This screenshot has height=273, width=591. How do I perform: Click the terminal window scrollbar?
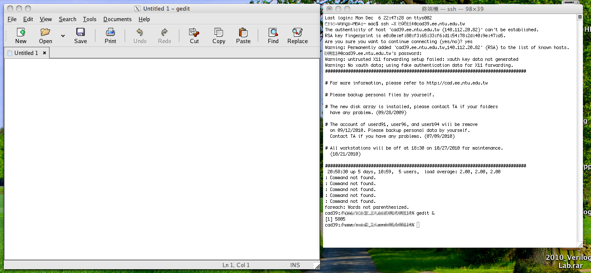(580, 127)
